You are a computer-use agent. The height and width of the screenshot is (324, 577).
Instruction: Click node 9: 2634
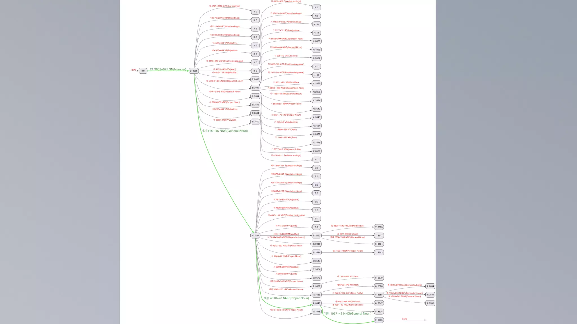(430, 286)
